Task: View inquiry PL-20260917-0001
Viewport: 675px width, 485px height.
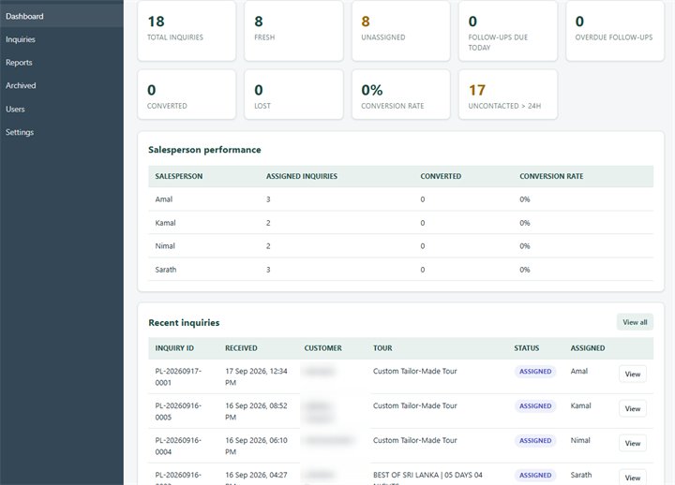Action: [x=633, y=375]
